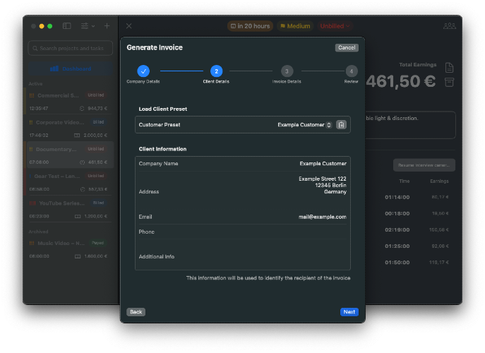The width and height of the screenshot is (485, 353).
Task: Edit the Address field
Action: coord(243,191)
